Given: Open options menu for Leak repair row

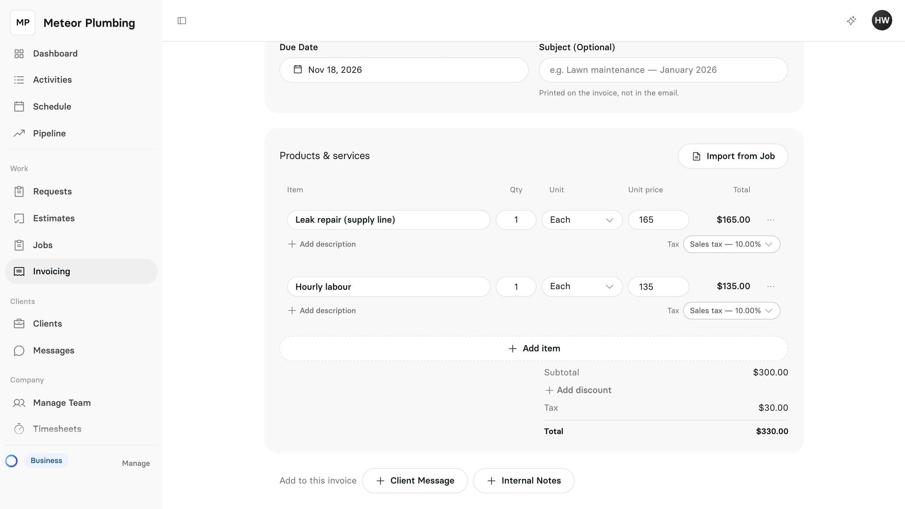Looking at the screenshot, I should 771,220.
